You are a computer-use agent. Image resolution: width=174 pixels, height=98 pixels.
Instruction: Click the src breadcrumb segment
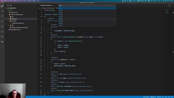pyautogui.click(x=40, y=8)
